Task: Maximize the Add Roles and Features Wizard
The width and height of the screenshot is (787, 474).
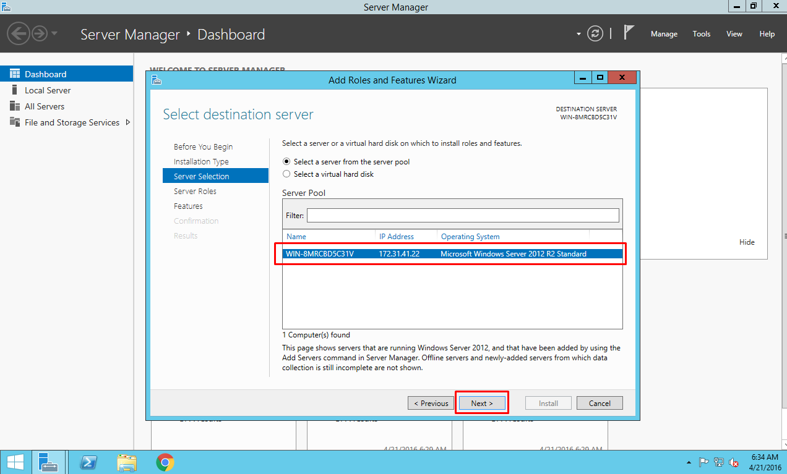Action: point(600,77)
